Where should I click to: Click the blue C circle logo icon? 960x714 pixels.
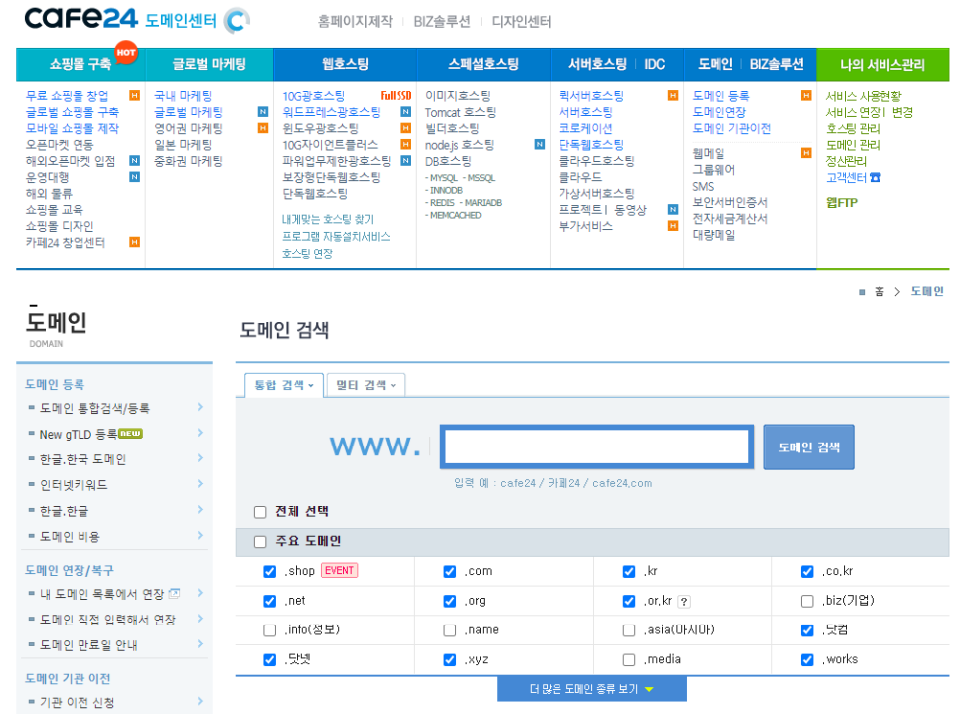pos(237,20)
